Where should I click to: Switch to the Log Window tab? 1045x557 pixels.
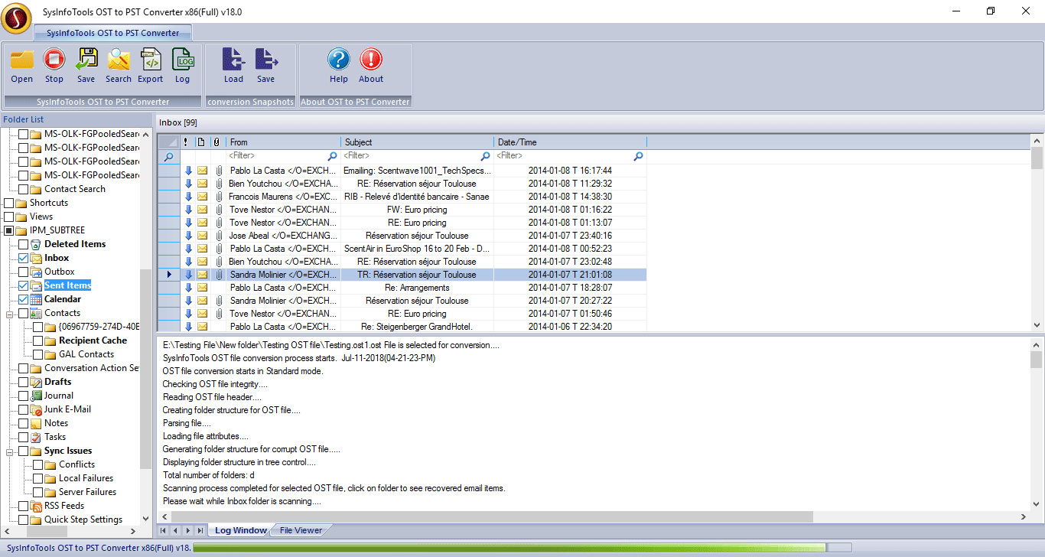pyautogui.click(x=240, y=530)
